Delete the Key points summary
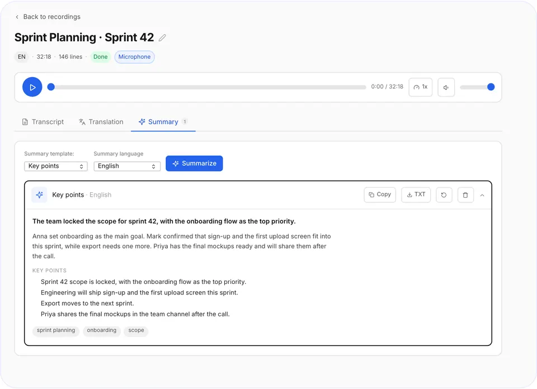Screen dimensions: 537x389 (465, 195)
